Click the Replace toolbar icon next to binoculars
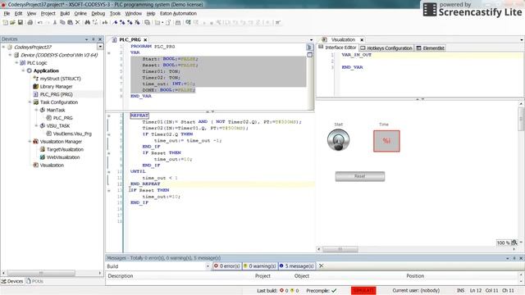Screen dimensions: 525x295 pyautogui.click(x=95, y=22)
